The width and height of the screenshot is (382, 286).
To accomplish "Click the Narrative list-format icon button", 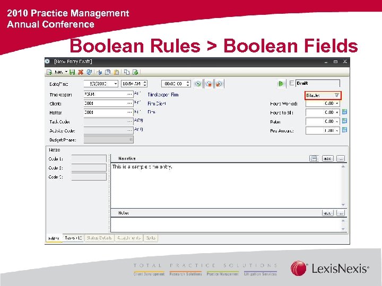I will pyautogui.click(x=314, y=158).
